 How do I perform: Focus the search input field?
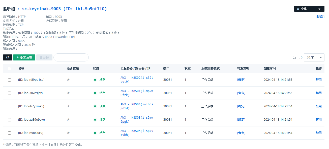(71, 57)
